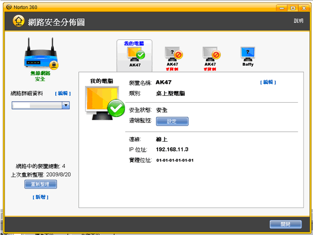Click the IP address 192.168.11.3

coord(172,150)
